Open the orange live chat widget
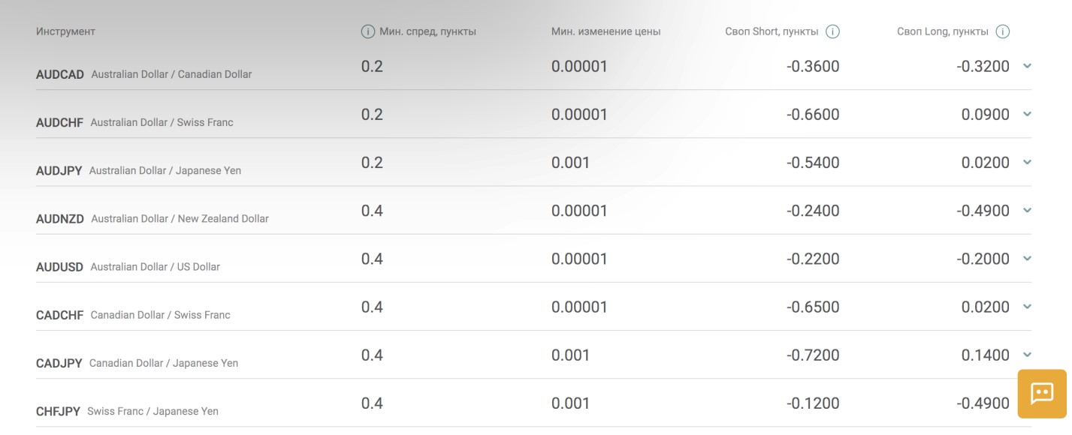The height and width of the screenshot is (435, 1072). pos(1042,393)
